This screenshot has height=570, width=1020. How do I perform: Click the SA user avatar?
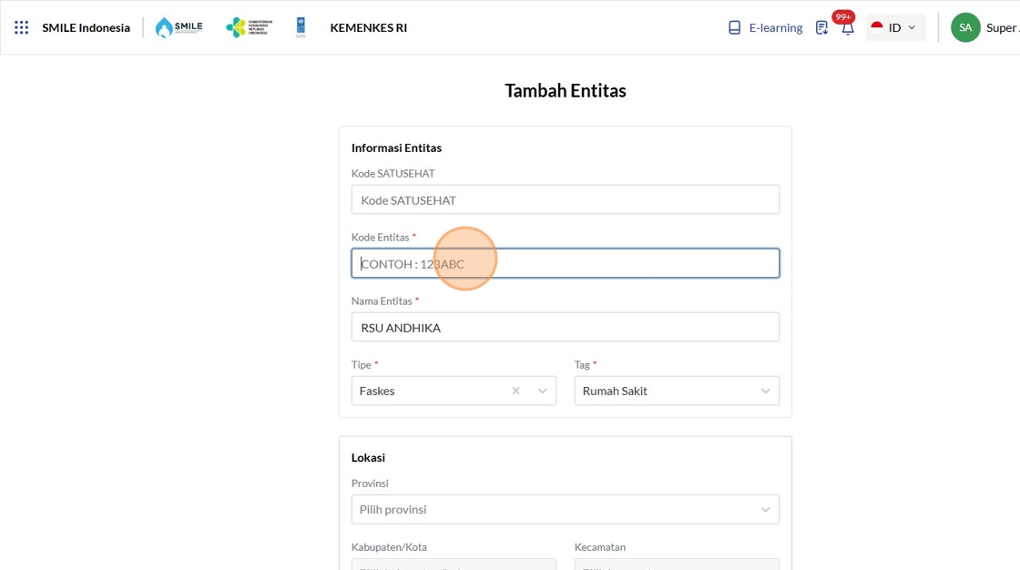[x=965, y=27]
